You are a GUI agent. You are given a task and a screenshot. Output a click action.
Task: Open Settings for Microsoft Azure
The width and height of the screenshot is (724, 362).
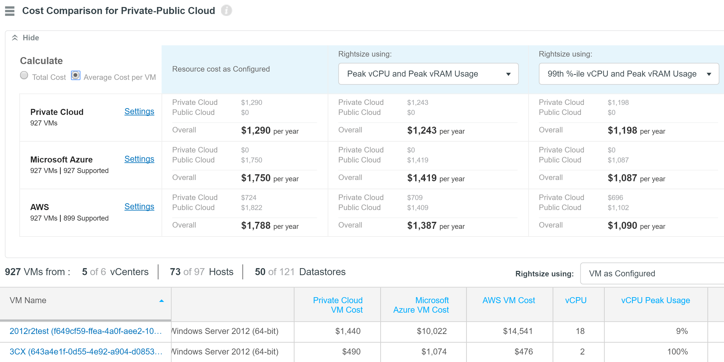click(x=139, y=159)
